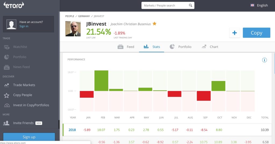
Task: Click the February green performance bar
Action: click(x=101, y=81)
